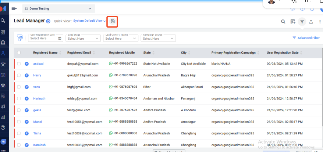Image resolution: width=323 pixels, height=152 pixels.
Task: Click the save view floppy disk icon
Action: click(112, 21)
